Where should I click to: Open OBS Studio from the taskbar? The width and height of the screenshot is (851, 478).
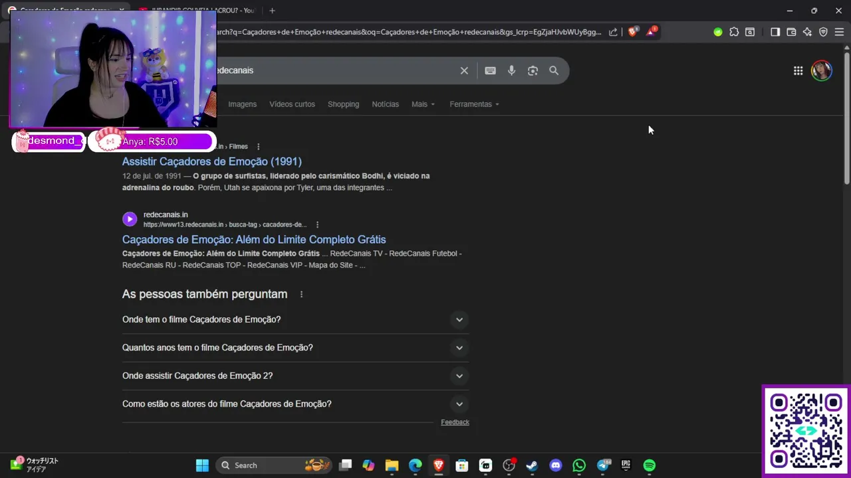click(x=509, y=465)
